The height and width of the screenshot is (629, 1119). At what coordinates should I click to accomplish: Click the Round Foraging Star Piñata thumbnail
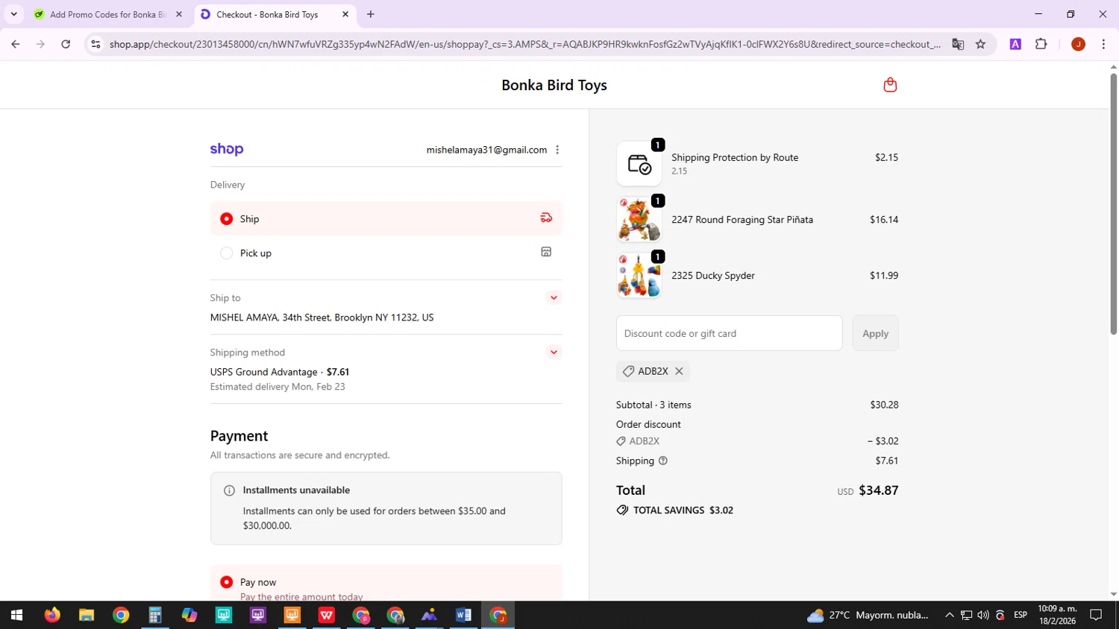pyautogui.click(x=639, y=219)
